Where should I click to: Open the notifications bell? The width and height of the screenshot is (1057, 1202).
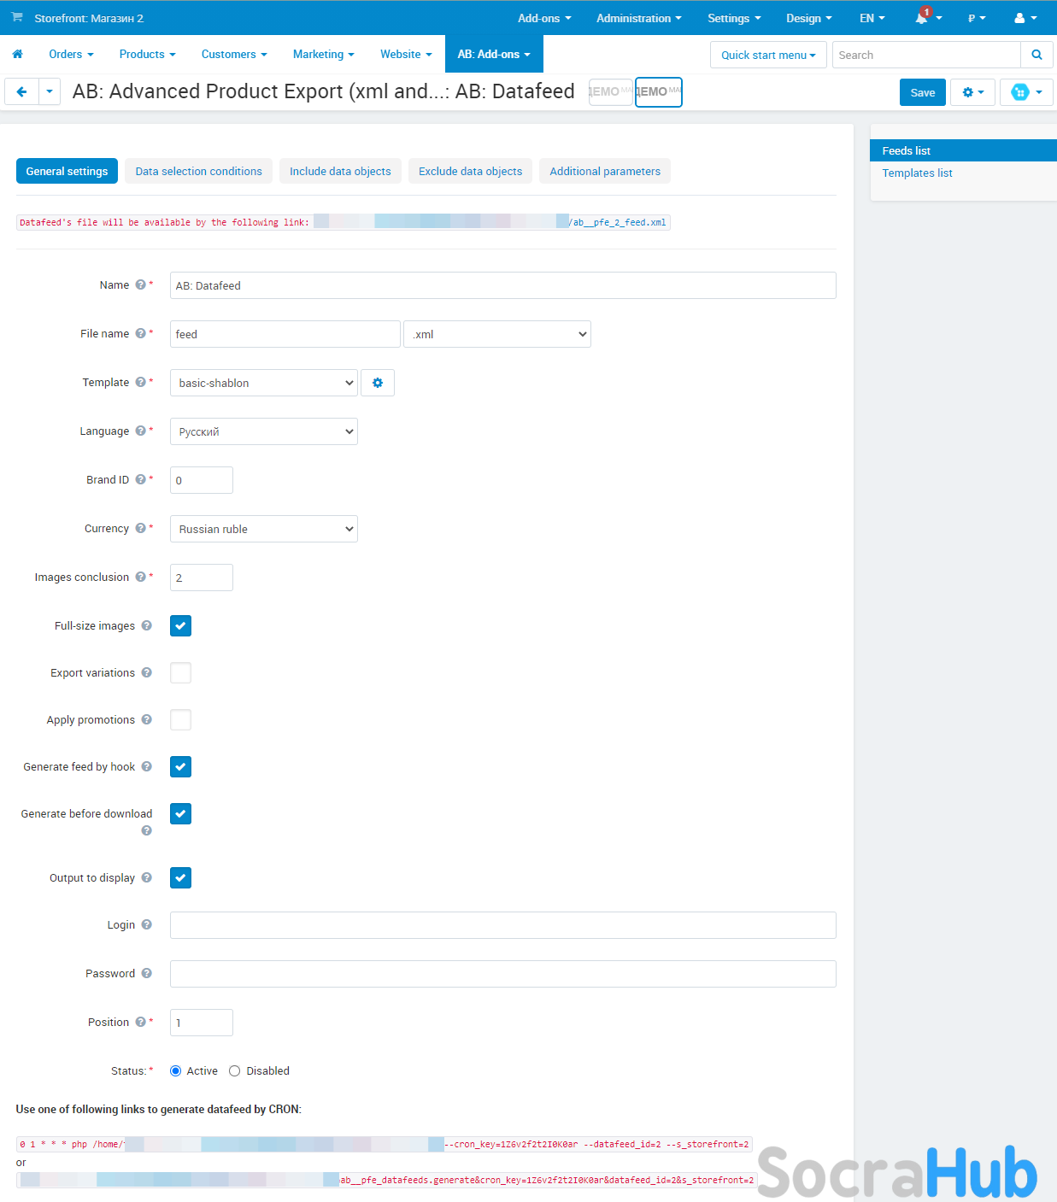922,18
